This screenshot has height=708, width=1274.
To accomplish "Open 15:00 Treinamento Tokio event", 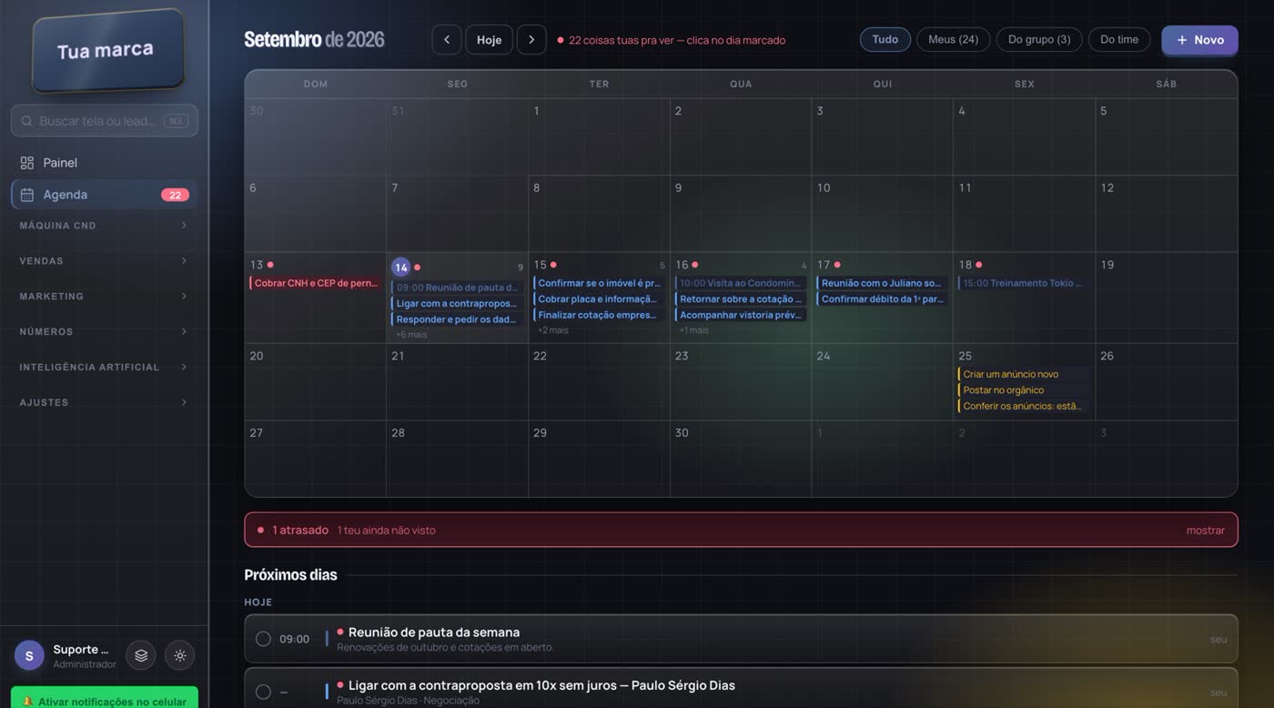I will [1024, 283].
